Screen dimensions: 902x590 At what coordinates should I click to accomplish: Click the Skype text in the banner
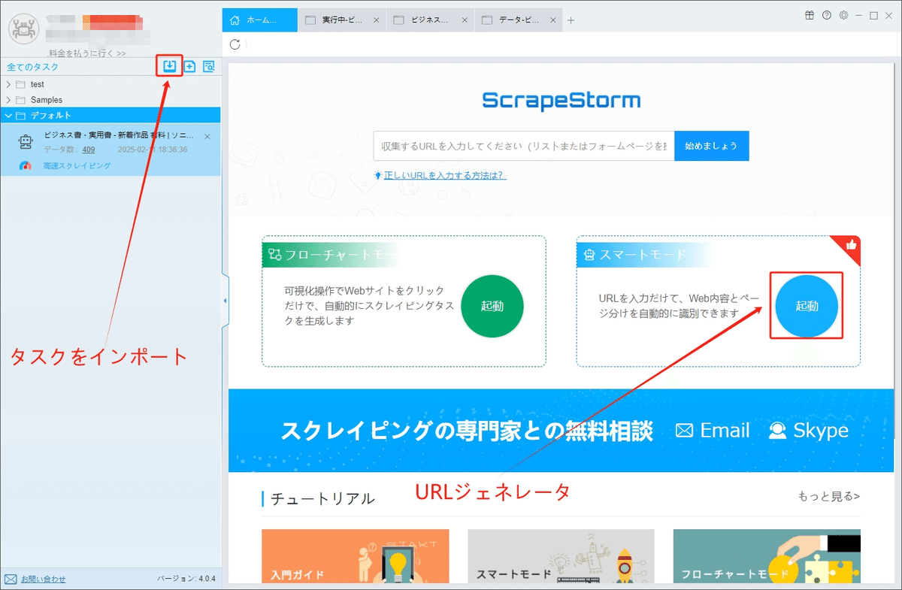[821, 431]
